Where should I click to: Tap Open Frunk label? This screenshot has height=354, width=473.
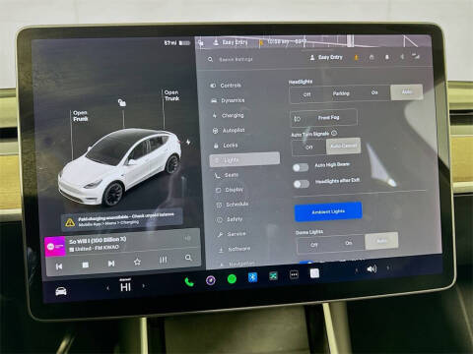click(x=81, y=116)
